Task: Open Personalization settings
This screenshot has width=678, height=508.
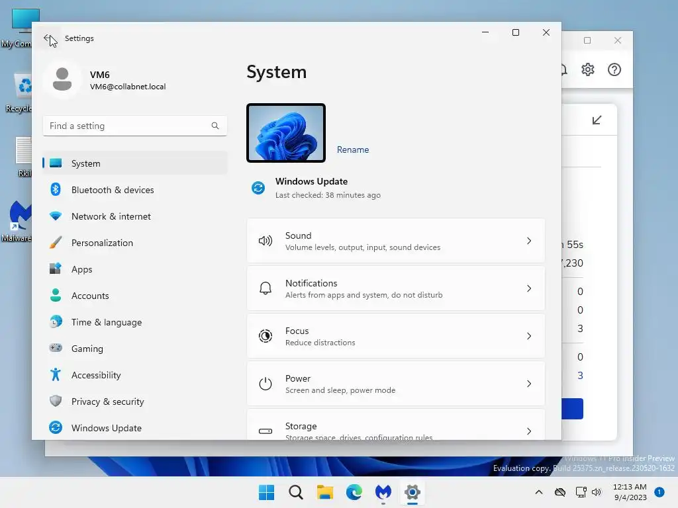Action: (x=135, y=243)
